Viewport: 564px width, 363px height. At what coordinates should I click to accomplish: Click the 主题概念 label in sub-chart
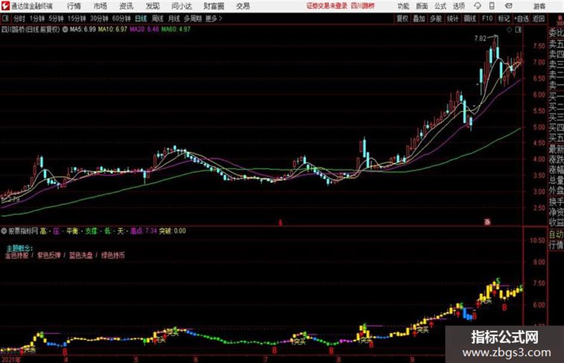point(20,248)
